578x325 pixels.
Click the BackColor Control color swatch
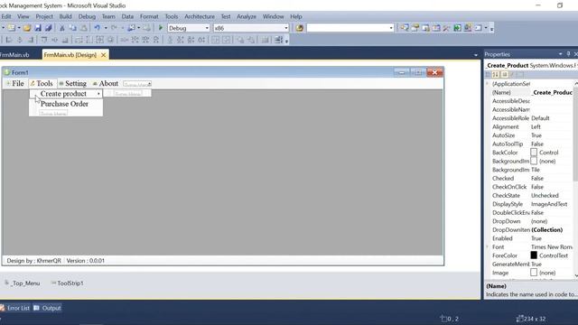(534, 153)
